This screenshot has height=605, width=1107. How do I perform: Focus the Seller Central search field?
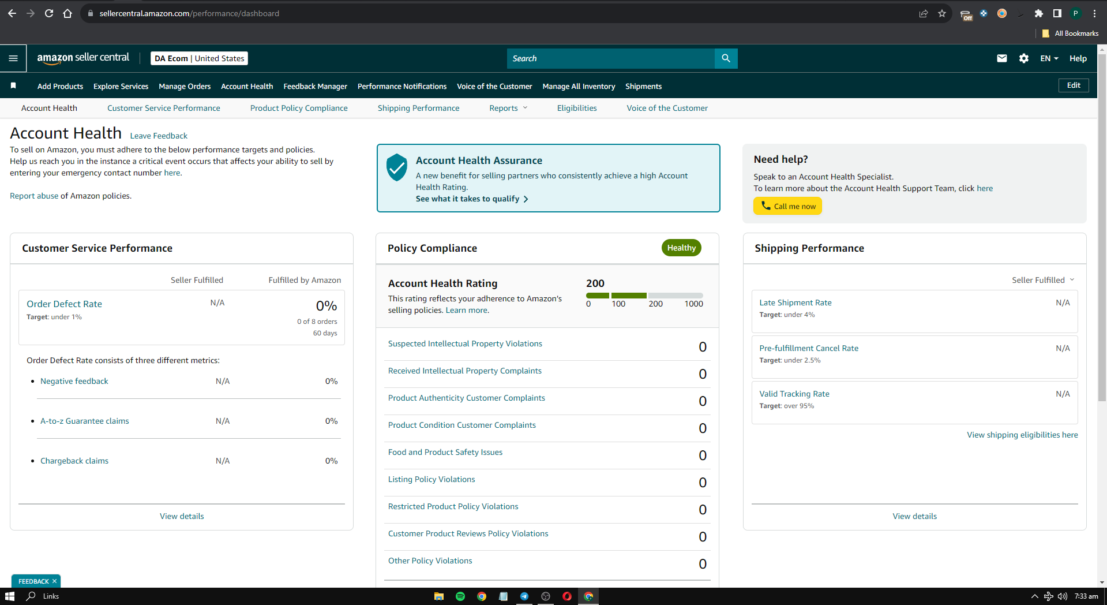point(610,58)
